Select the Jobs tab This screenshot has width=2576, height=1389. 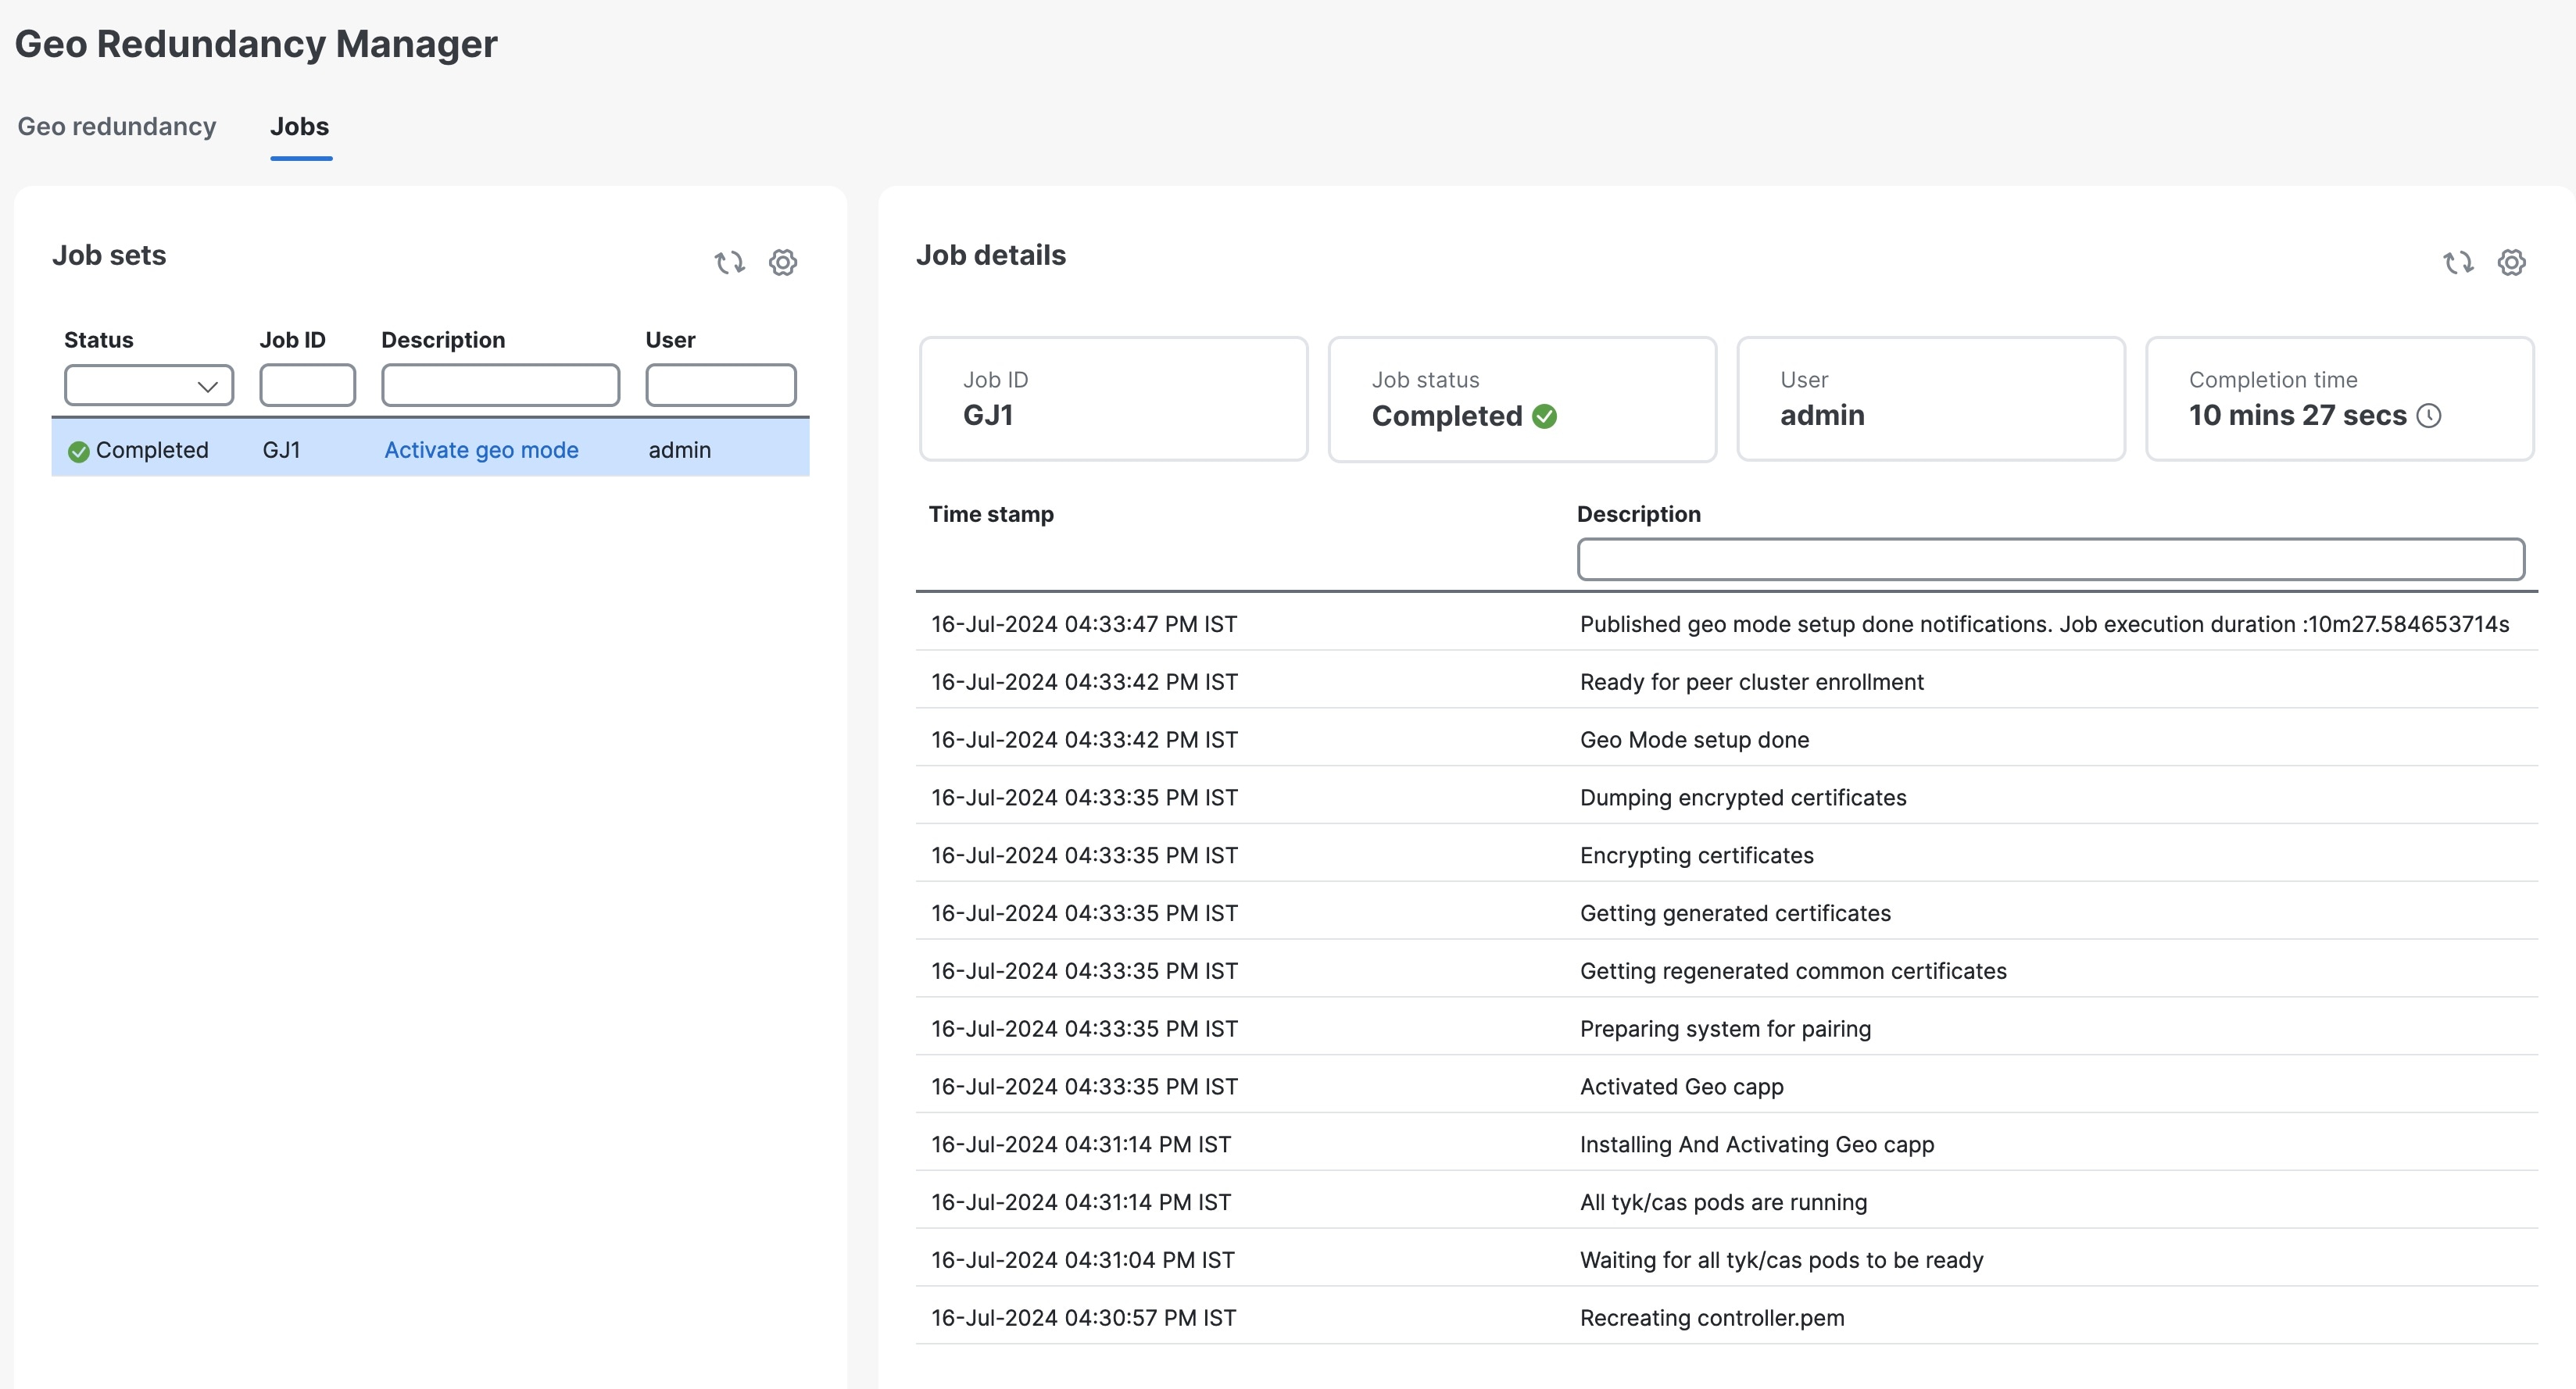pyautogui.click(x=299, y=127)
